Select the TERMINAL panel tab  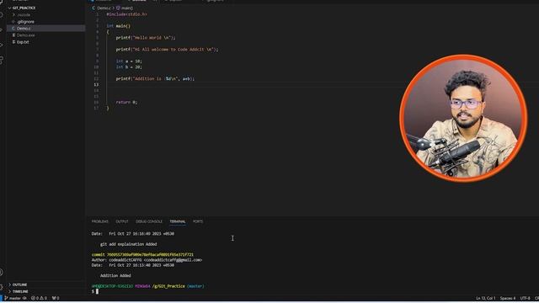(178, 221)
